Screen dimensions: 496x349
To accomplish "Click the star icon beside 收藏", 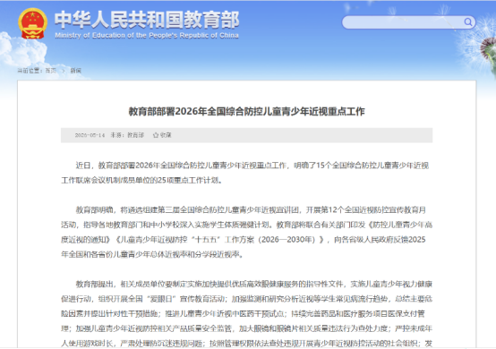I will coord(156,135).
